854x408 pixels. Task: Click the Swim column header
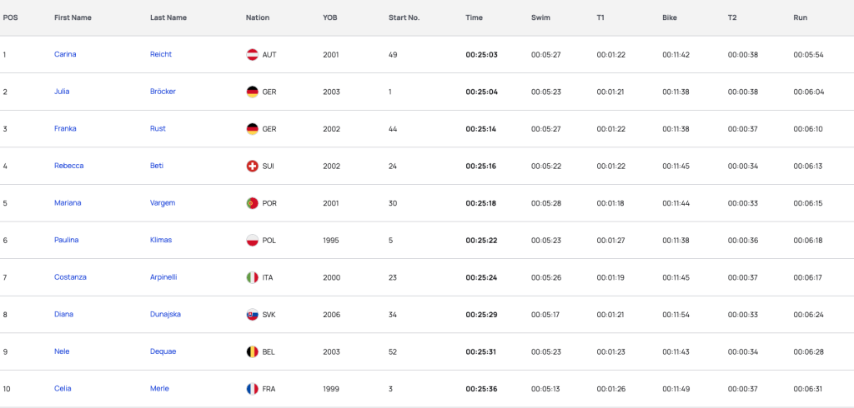coord(540,17)
